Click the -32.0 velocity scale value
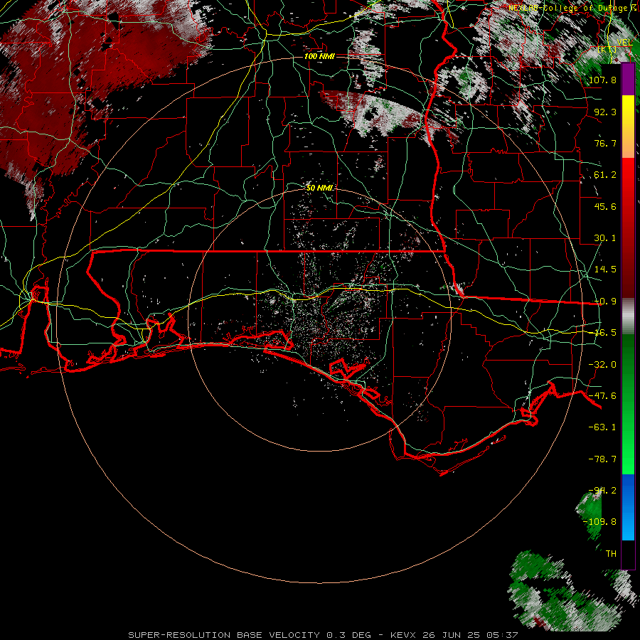Screen dimensions: 640x640 [602, 365]
